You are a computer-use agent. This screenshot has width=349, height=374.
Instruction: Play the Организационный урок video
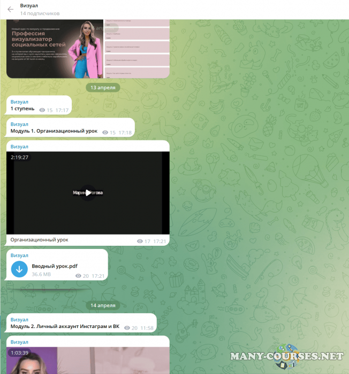[x=88, y=193]
